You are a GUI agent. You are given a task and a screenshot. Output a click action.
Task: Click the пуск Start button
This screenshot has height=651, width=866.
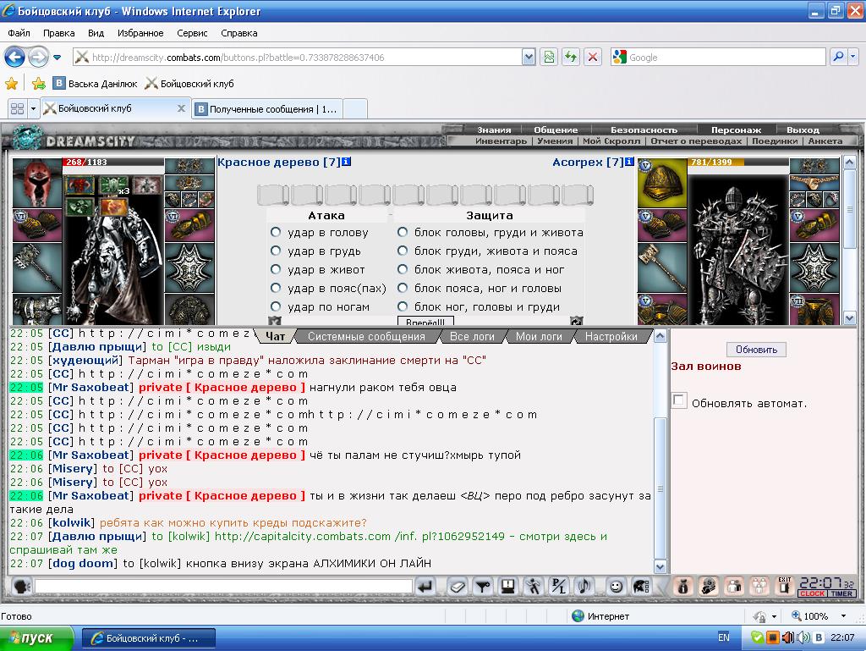(36, 637)
